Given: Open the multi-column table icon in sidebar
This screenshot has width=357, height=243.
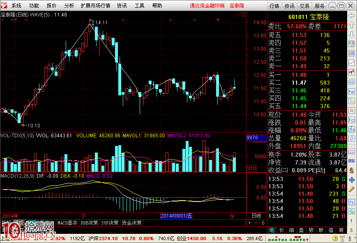Looking at the screenshot, I should point(352,53).
